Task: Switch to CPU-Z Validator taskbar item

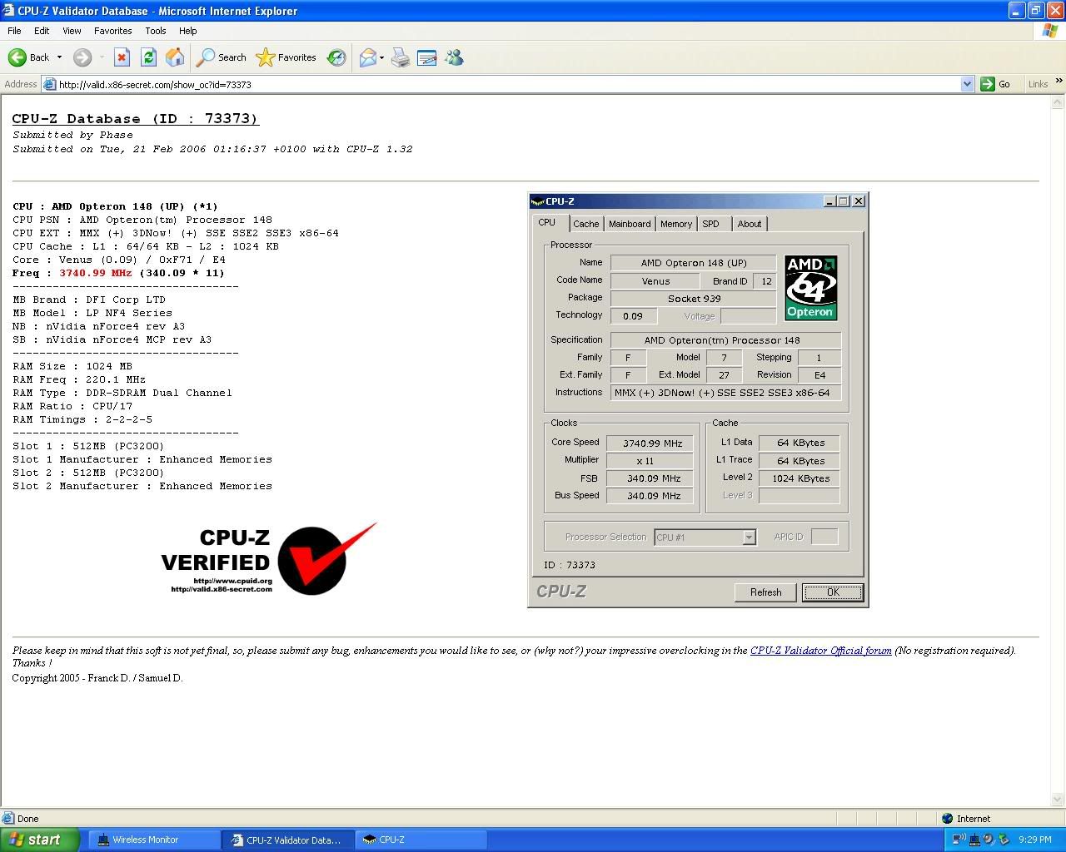Action: (287, 840)
